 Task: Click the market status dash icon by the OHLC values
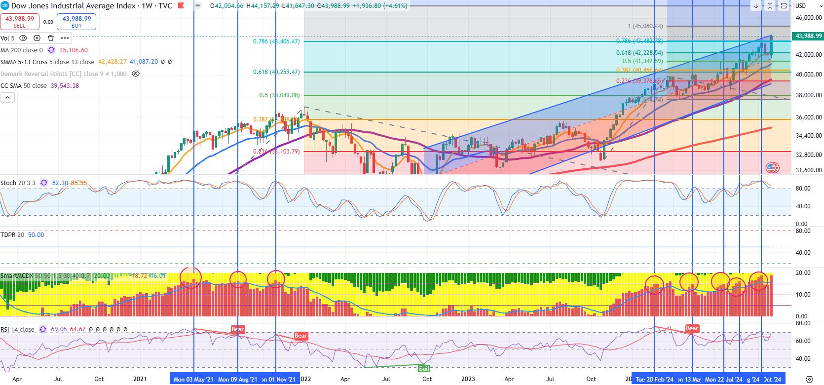tap(198, 6)
